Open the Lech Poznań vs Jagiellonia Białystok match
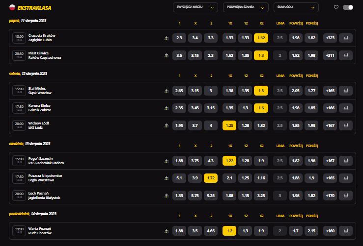363x246 pixels. pyautogui.click(x=44, y=196)
